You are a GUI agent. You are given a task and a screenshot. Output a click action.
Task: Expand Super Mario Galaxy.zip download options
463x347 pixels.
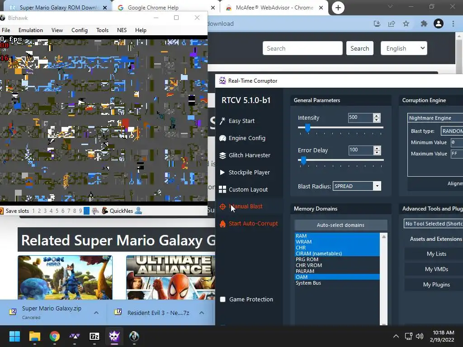(x=96, y=313)
